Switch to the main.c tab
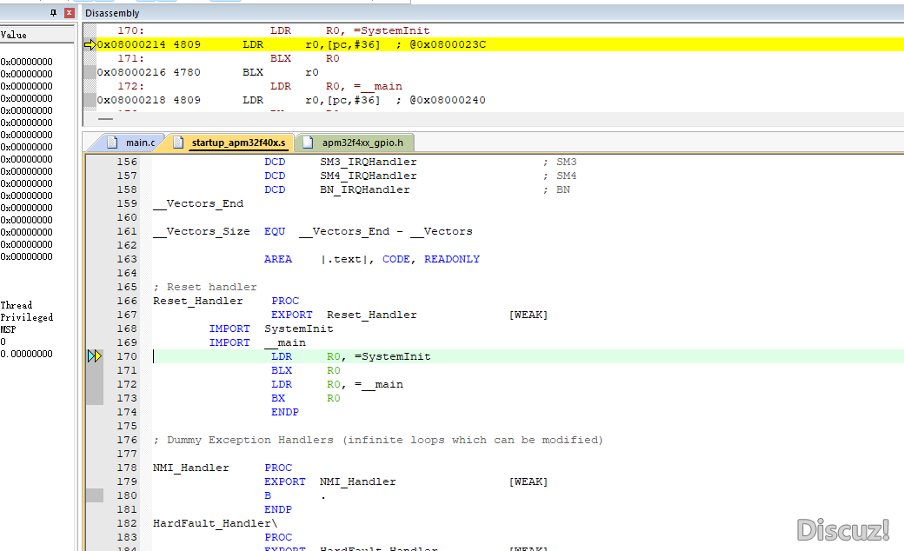This screenshot has width=904, height=551. point(141,143)
